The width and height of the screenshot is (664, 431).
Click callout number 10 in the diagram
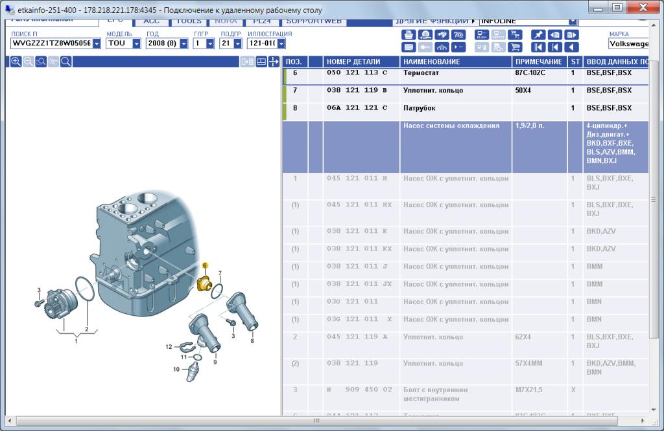pos(176,370)
